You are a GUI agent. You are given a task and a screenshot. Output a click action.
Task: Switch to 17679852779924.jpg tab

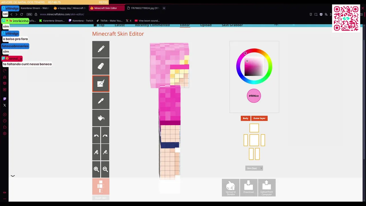tap(143, 8)
